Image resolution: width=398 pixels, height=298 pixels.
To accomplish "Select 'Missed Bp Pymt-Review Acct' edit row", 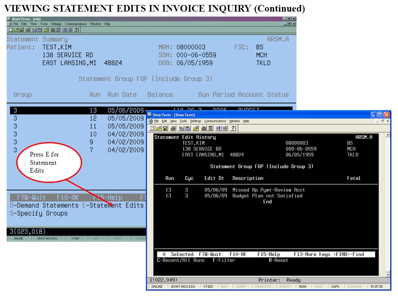I will [x=266, y=190].
